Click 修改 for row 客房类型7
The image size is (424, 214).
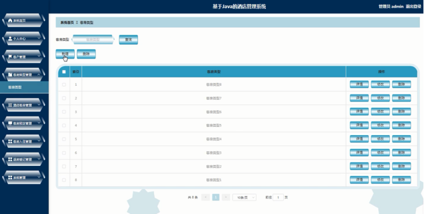click(x=380, y=98)
